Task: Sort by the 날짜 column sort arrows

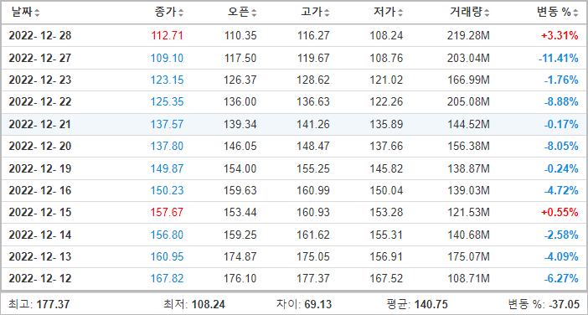Action: click(37, 13)
